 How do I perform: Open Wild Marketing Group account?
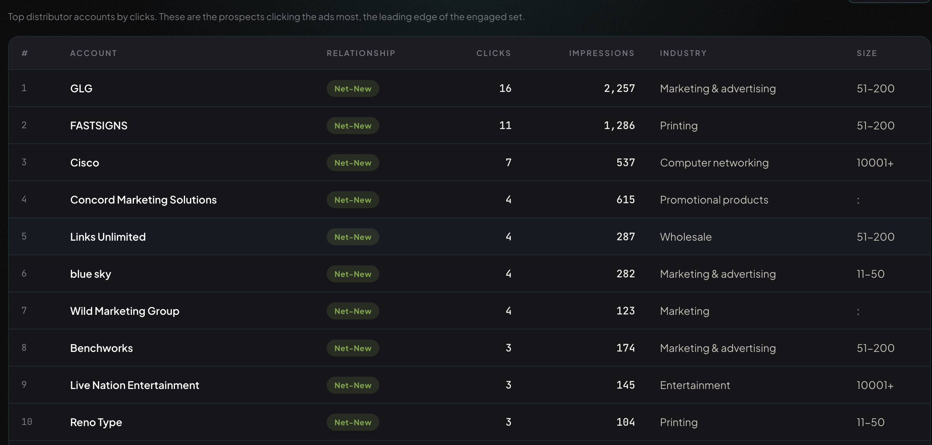[125, 311]
